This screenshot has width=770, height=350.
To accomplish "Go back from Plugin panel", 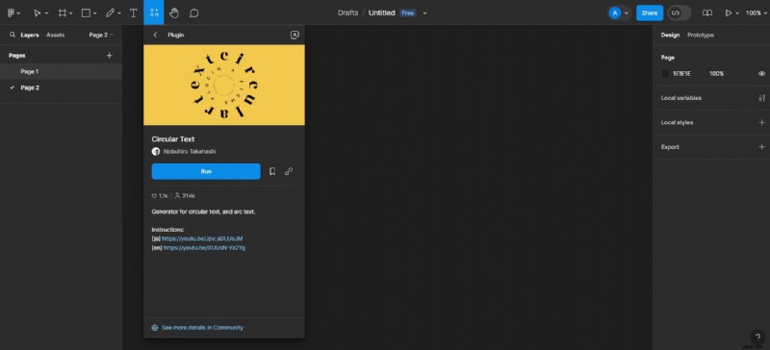I will [155, 35].
